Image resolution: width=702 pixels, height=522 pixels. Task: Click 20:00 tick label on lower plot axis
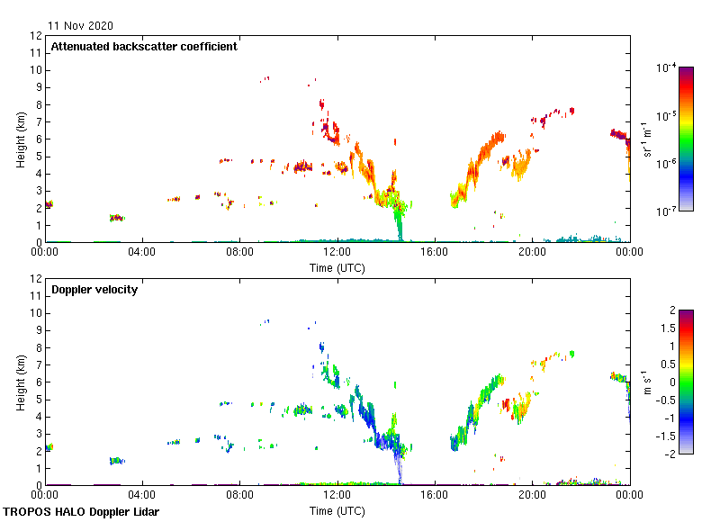[532, 495]
